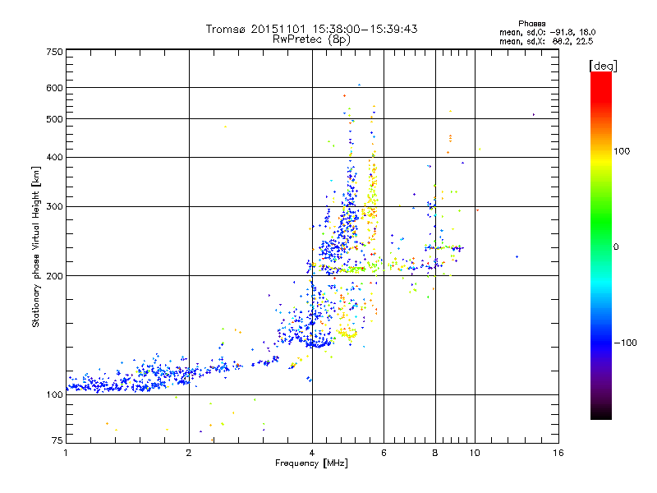This screenshot has height=493, width=657.
Task: Click the 'mean, sd,O: -91.8, 18.0' statistics line
Action: (547, 32)
